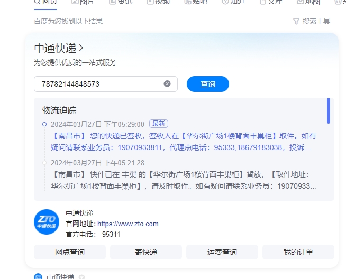Click the latest entry timeline circle marker
This screenshot has width=346, height=279.
pyautogui.click(x=44, y=124)
